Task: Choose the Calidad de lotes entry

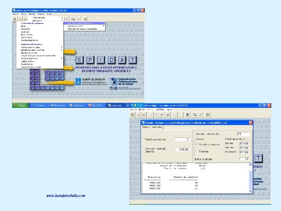Action: click(27, 61)
